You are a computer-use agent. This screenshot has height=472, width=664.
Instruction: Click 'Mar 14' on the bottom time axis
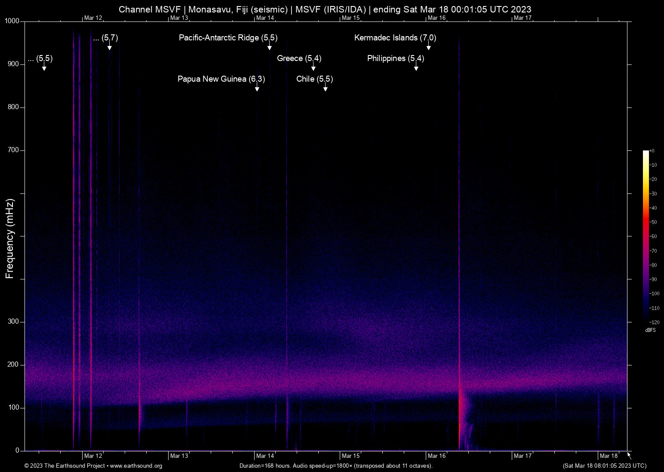click(265, 456)
